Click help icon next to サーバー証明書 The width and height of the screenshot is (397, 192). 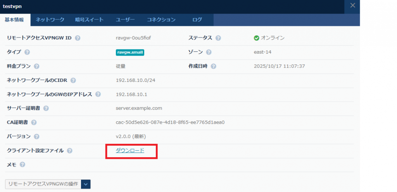46,109
